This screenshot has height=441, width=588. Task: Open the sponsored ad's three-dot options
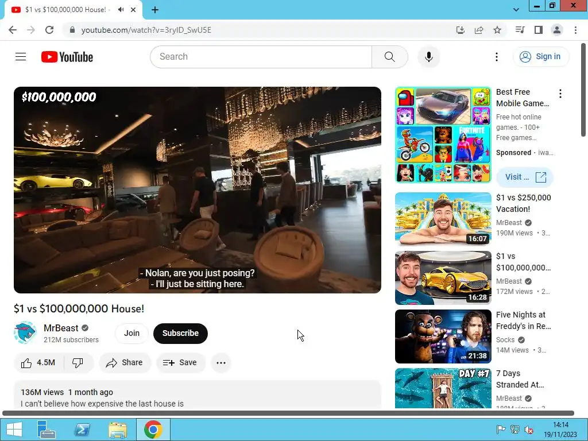pos(560,94)
